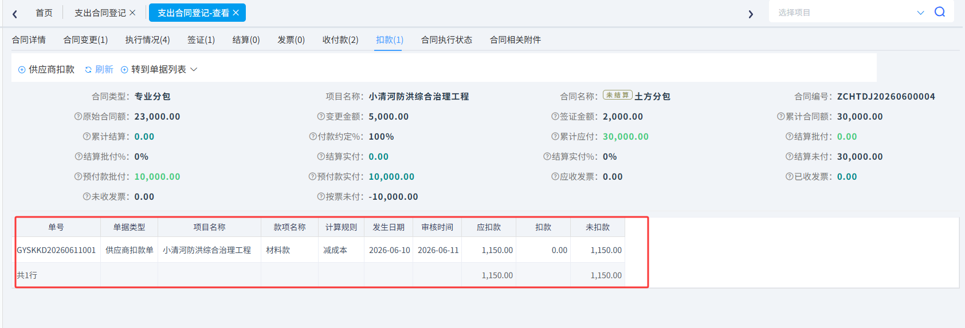Open the 发票(0) tab
Image resolution: width=965 pixels, height=328 pixels.
(x=291, y=39)
